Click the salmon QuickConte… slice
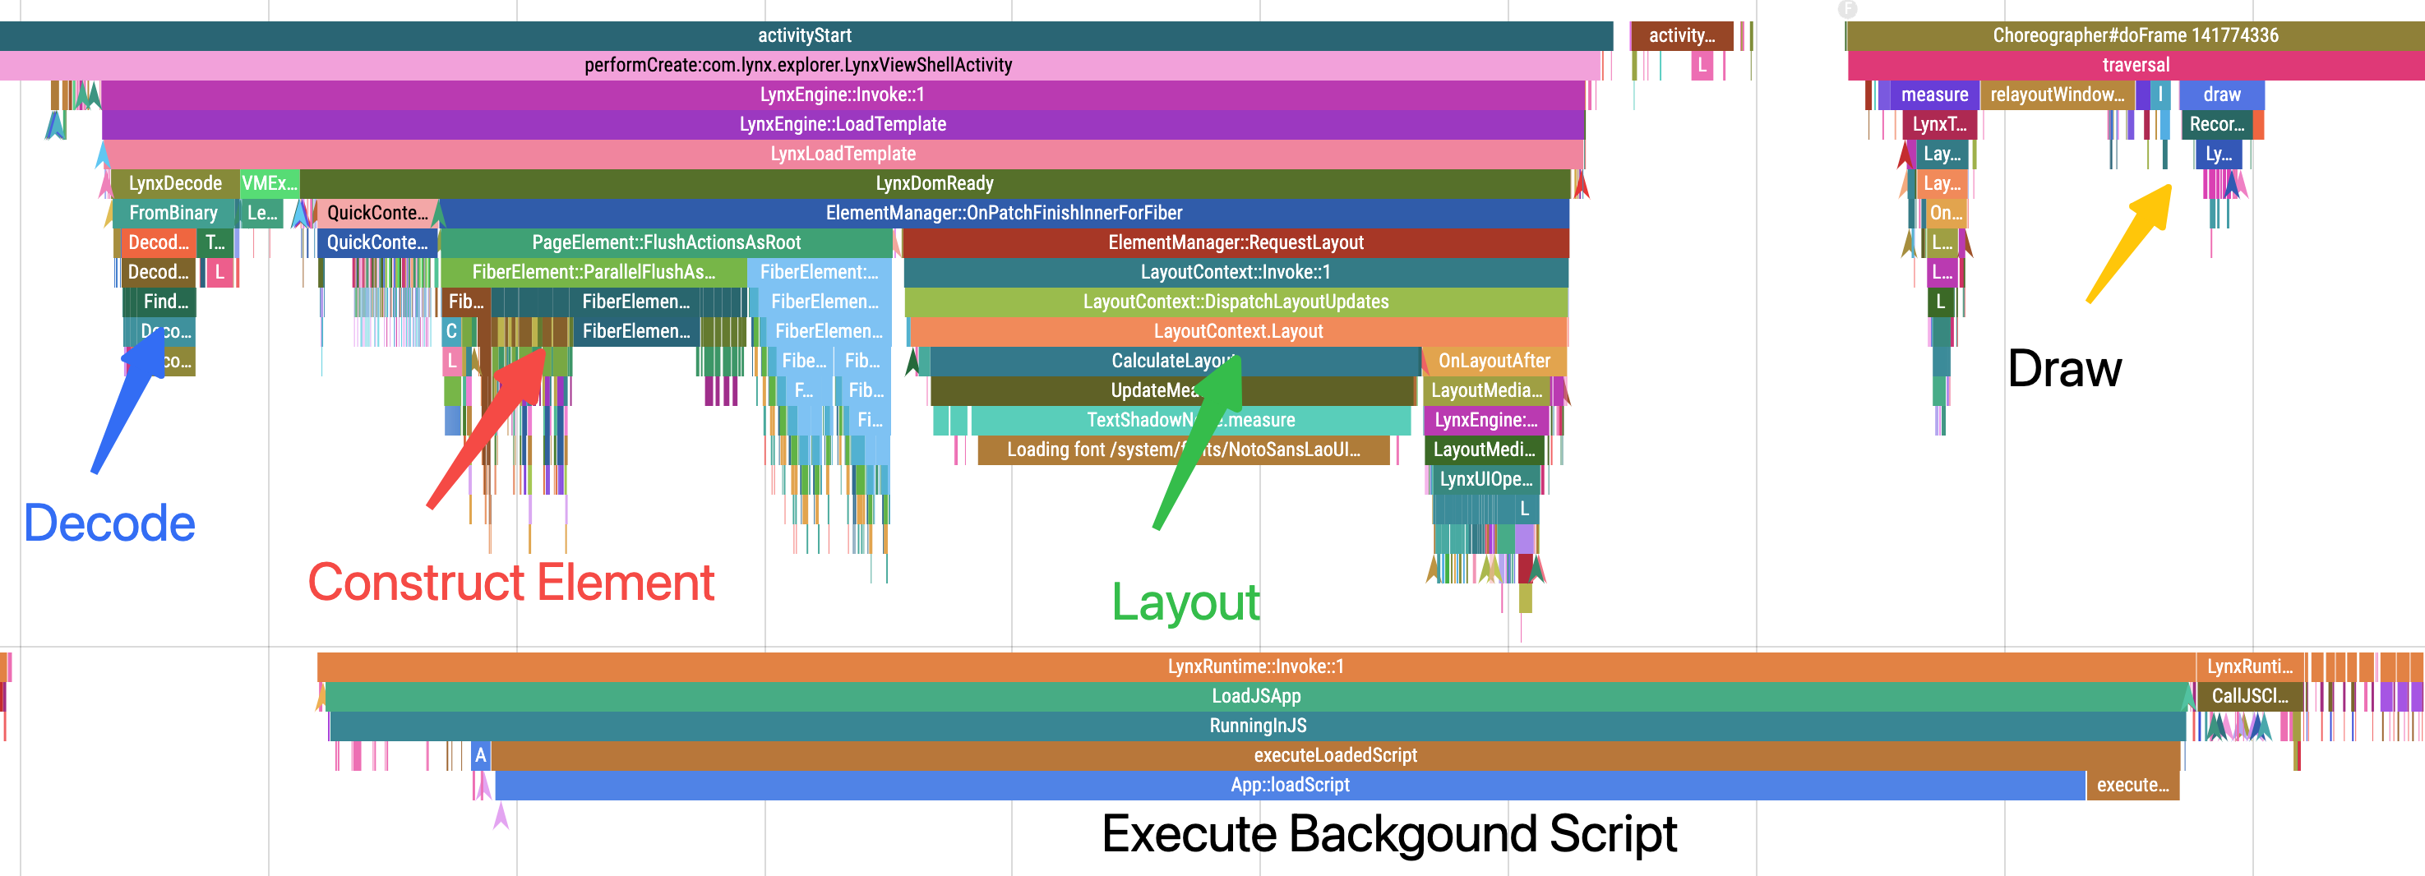The height and width of the screenshot is (876, 2425). click(376, 213)
